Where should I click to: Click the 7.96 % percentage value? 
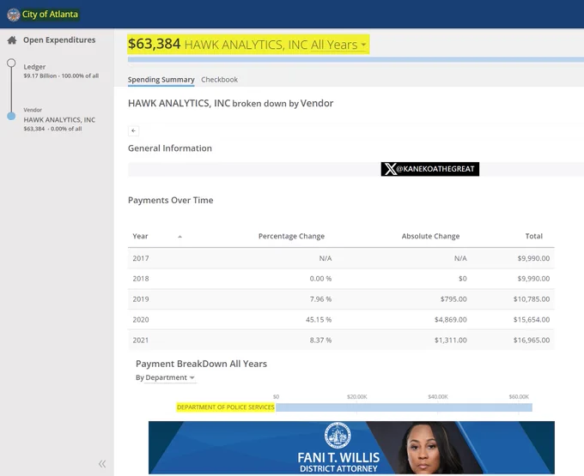tap(320, 299)
